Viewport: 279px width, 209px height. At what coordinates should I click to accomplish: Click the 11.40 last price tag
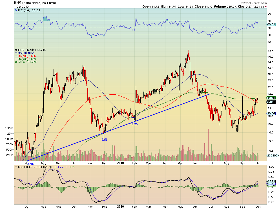click(x=271, y=102)
